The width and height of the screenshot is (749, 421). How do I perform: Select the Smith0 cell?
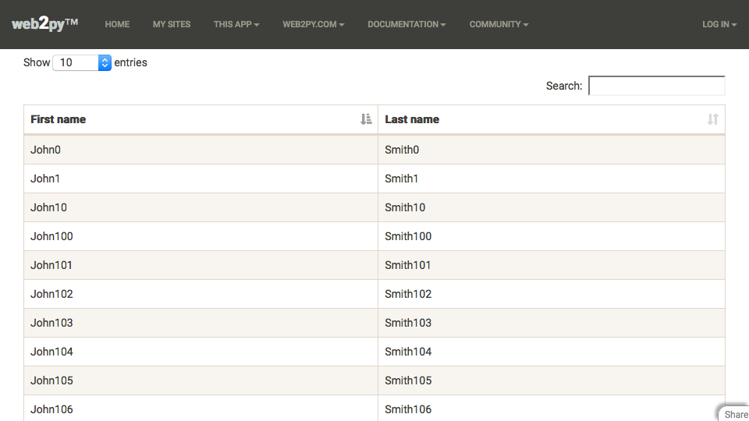pyautogui.click(x=552, y=150)
